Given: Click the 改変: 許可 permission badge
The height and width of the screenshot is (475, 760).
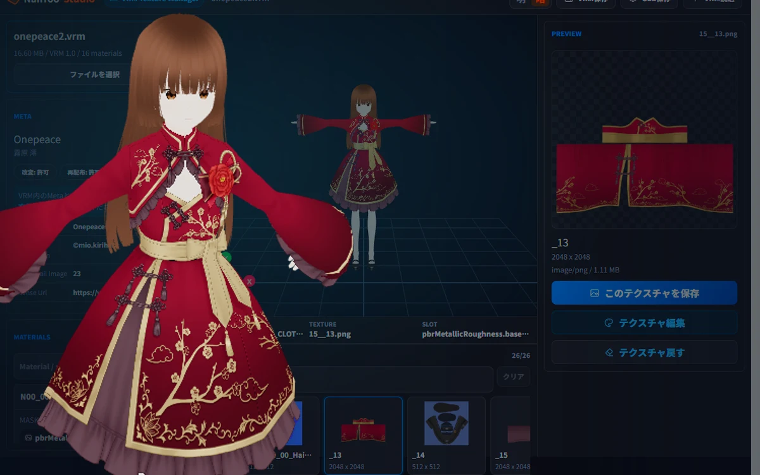Looking at the screenshot, I should pyautogui.click(x=35, y=172).
